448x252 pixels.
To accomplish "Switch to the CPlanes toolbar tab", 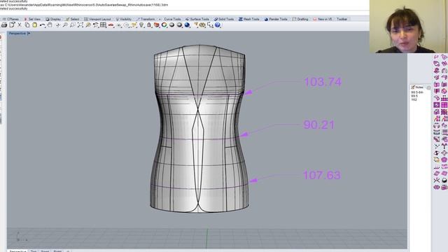I will [11, 19].
